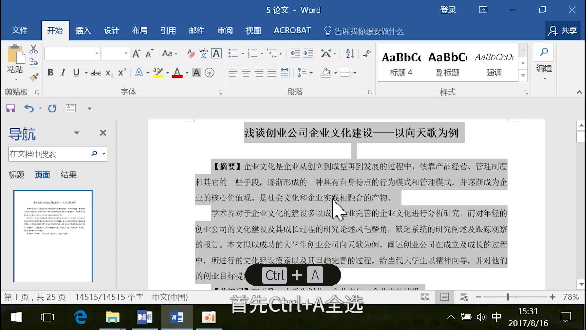Image resolution: width=586 pixels, height=330 pixels.
Task: Click the 共享 share button
Action: 563,31
